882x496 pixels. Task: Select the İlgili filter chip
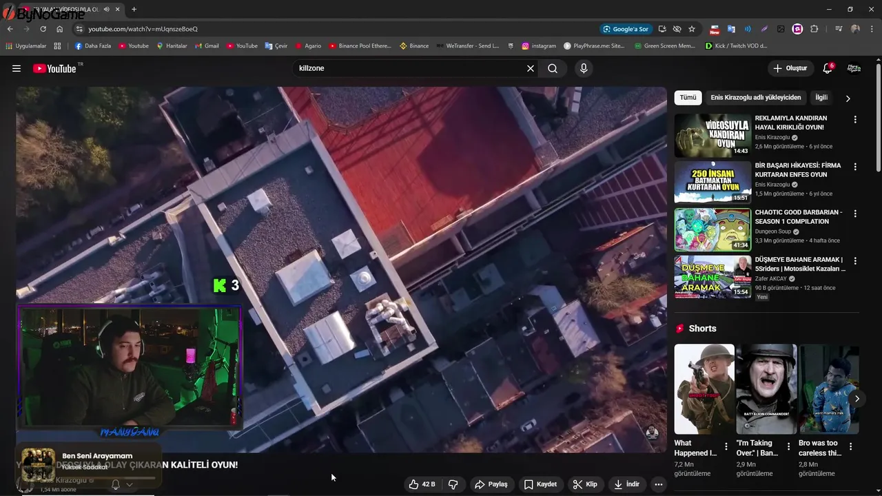[821, 98]
